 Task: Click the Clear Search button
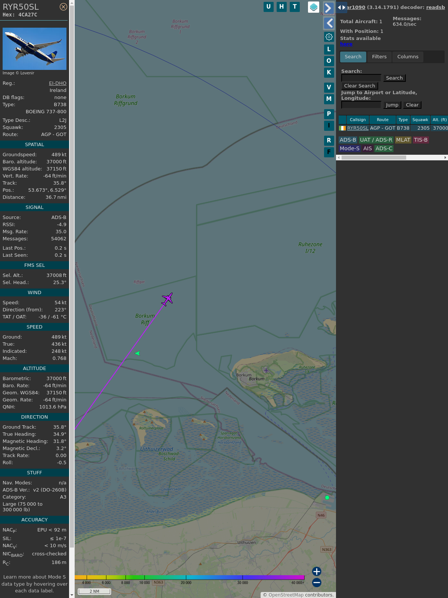point(360,86)
